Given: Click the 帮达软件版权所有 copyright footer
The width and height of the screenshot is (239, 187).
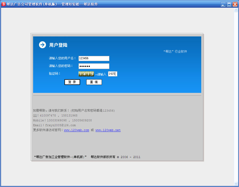Looking at the screenshot, I should coord(115,157).
